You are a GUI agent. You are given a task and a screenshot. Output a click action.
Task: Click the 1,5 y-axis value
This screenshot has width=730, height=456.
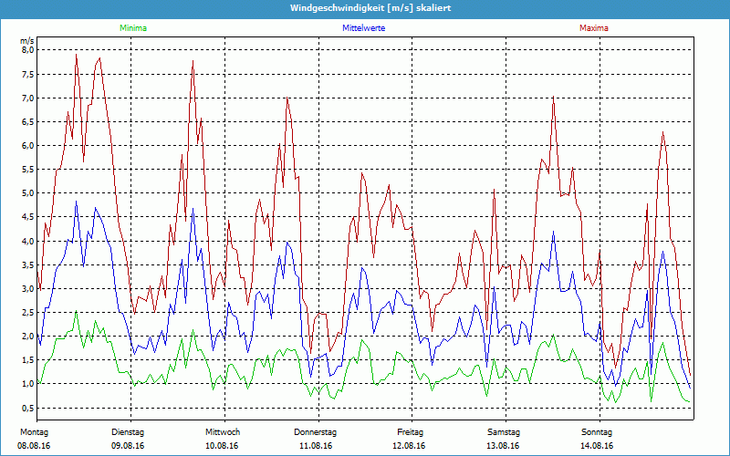[28, 359]
